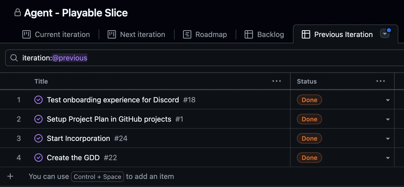Screen dimensions: 404x187
Task: Click the plus button to add an item
Action: click(10, 176)
